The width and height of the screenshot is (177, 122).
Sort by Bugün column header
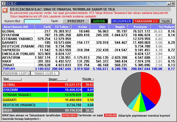pos(118,27)
